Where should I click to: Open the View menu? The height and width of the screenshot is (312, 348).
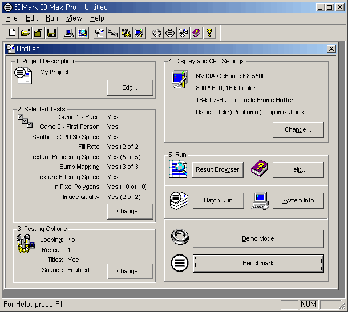pos(74,18)
